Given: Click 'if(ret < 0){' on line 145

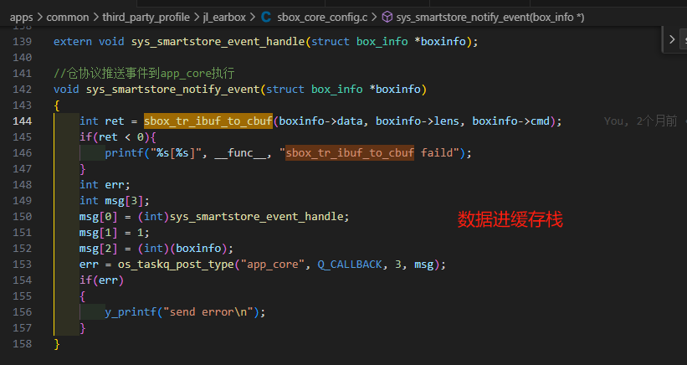Looking at the screenshot, I should tap(118, 137).
